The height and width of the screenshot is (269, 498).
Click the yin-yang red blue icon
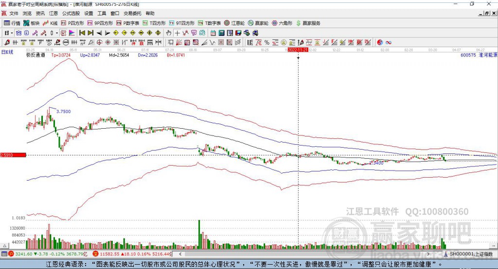(380, 43)
